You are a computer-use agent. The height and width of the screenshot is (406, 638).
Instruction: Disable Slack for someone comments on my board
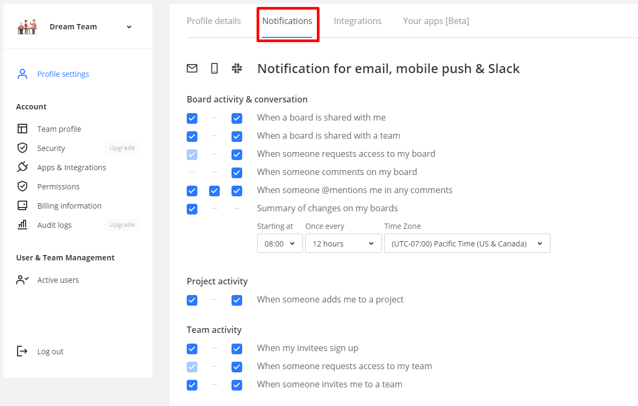pos(237,172)
